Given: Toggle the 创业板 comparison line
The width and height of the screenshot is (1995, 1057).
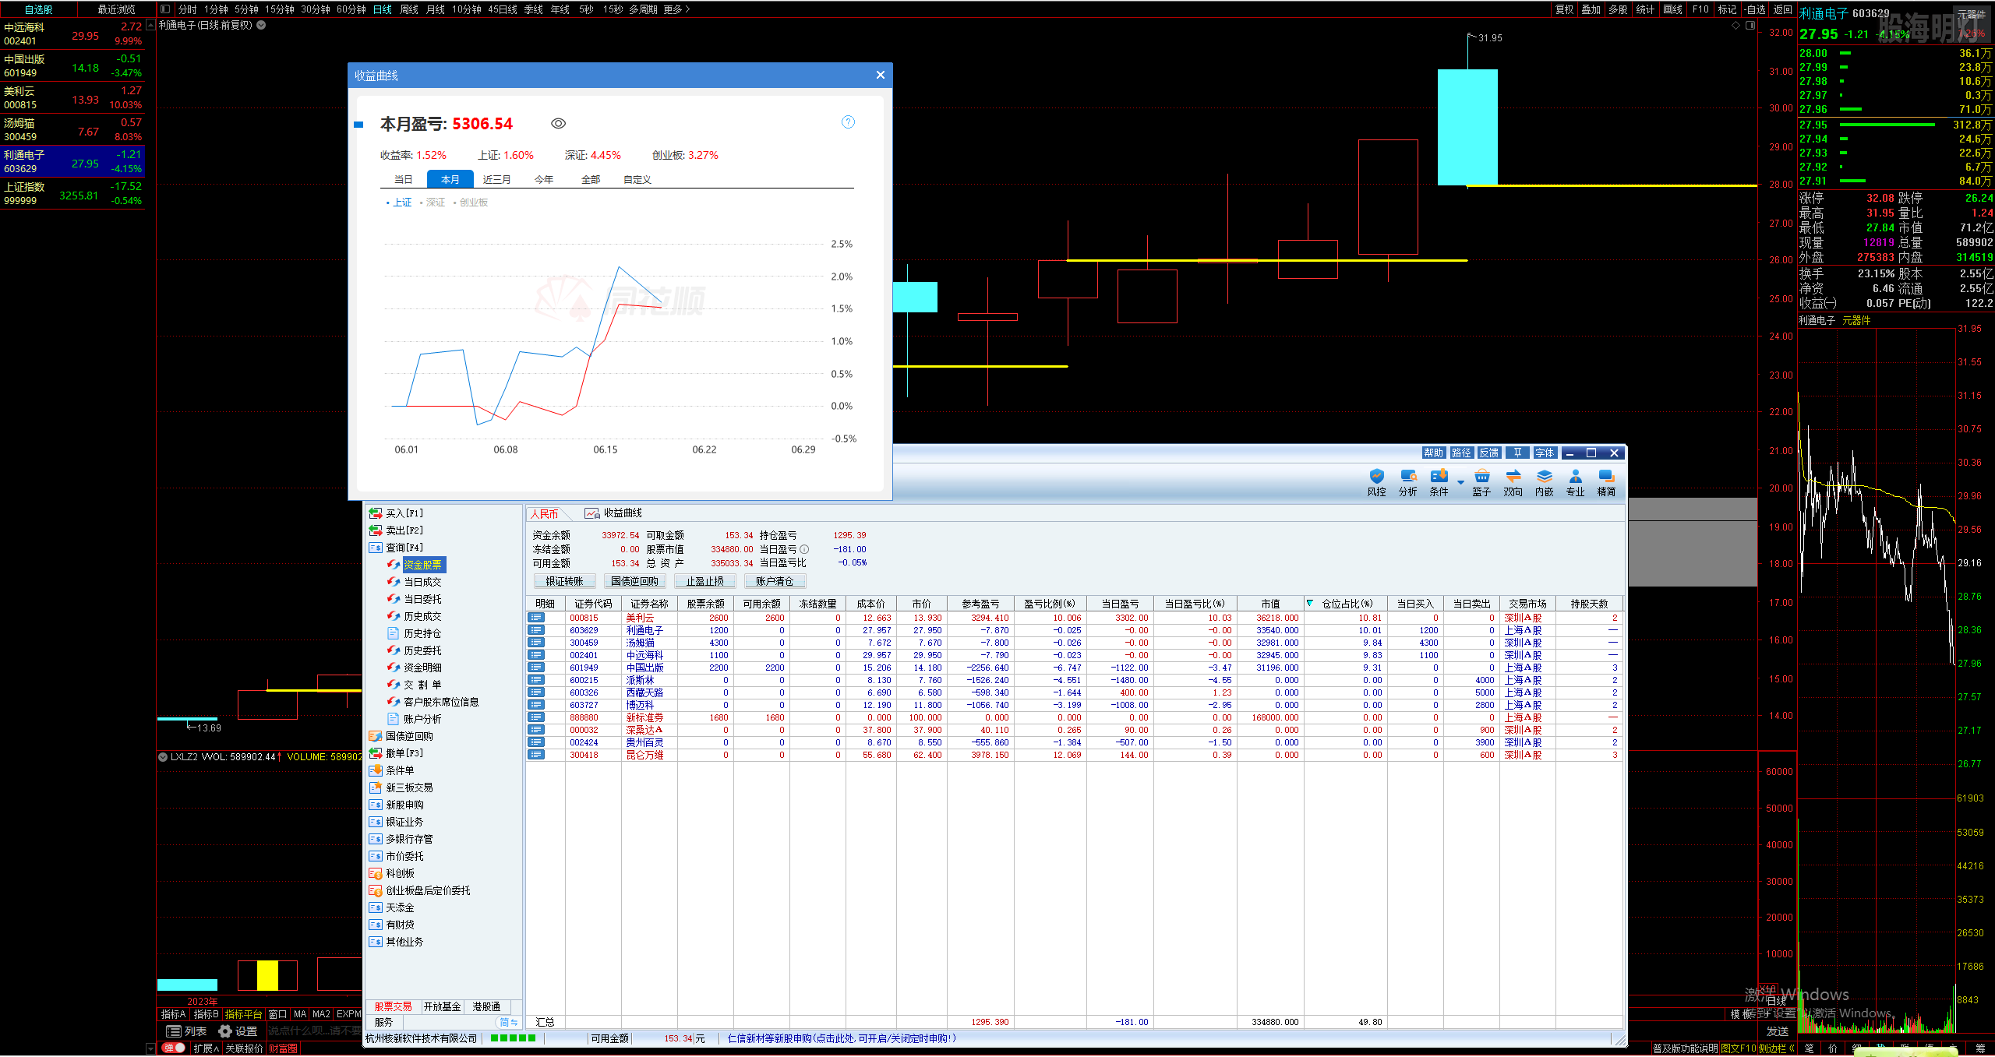Looking at the screenshot, I should coord(471,203).
